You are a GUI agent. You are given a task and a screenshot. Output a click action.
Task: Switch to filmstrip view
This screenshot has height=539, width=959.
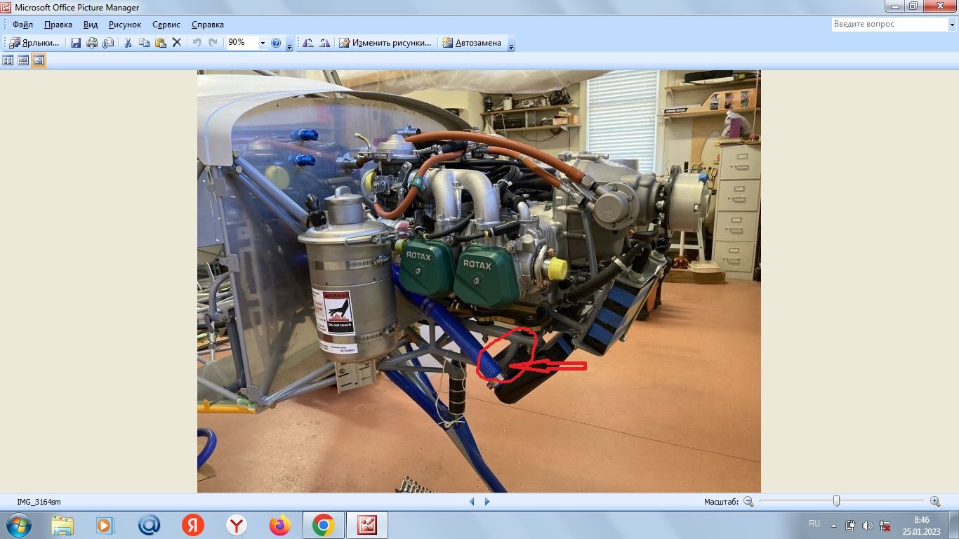pos(23,60)
